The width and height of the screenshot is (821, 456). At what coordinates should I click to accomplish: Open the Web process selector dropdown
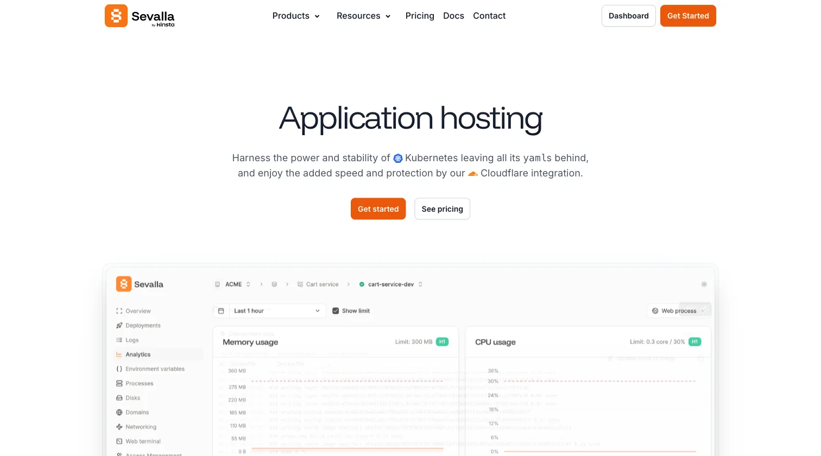point(679,311)
